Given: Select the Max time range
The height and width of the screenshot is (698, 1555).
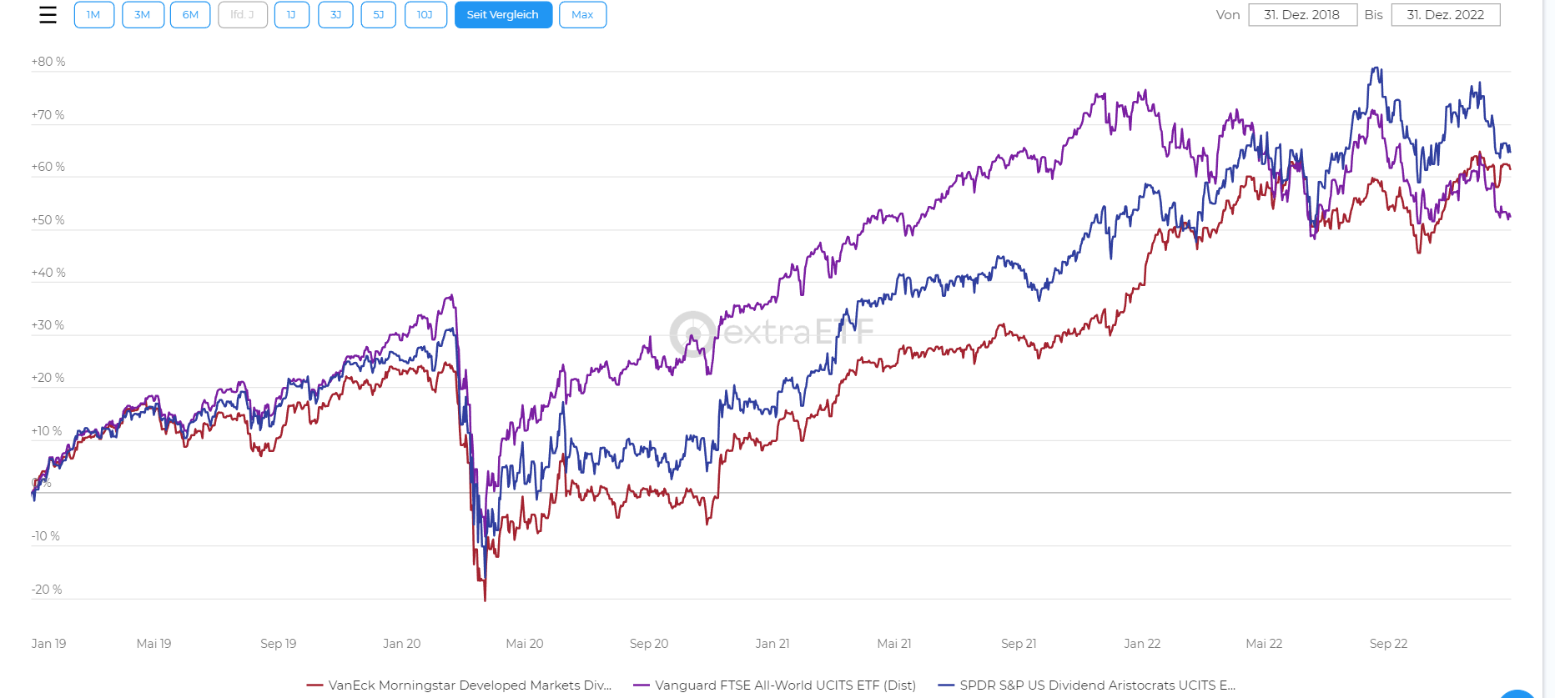Looking at the screenshot, I should click(x=582, y=15).
